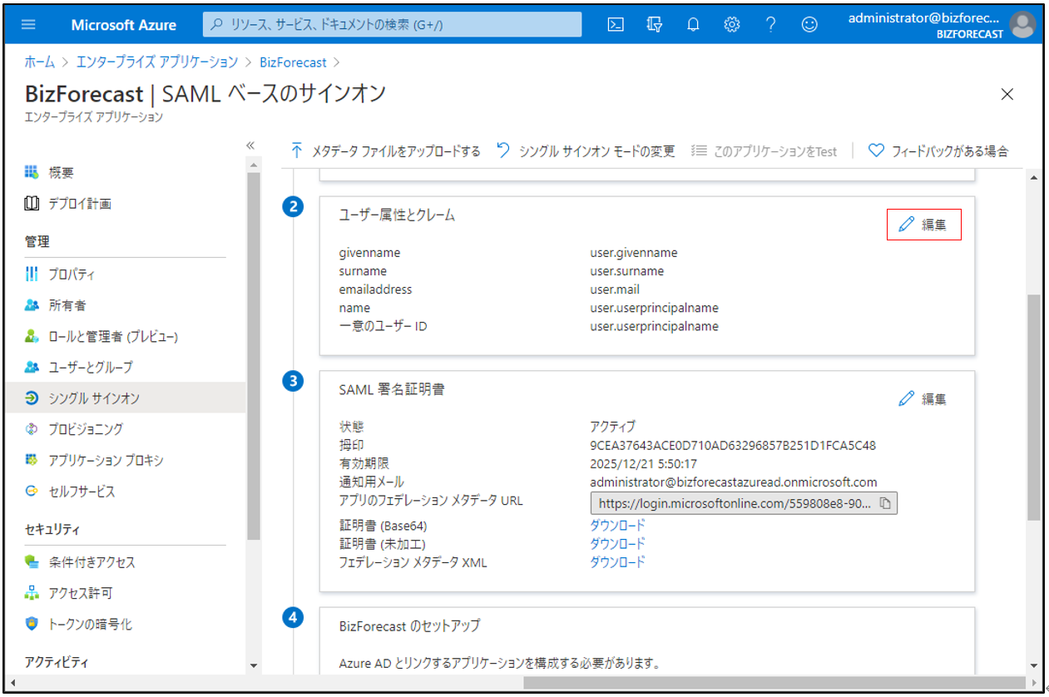The height and width of the screenshot is (697, 1049).
Task: Click シングル サインオン モードの変更 toolbar button
Action: coord(586,151)
